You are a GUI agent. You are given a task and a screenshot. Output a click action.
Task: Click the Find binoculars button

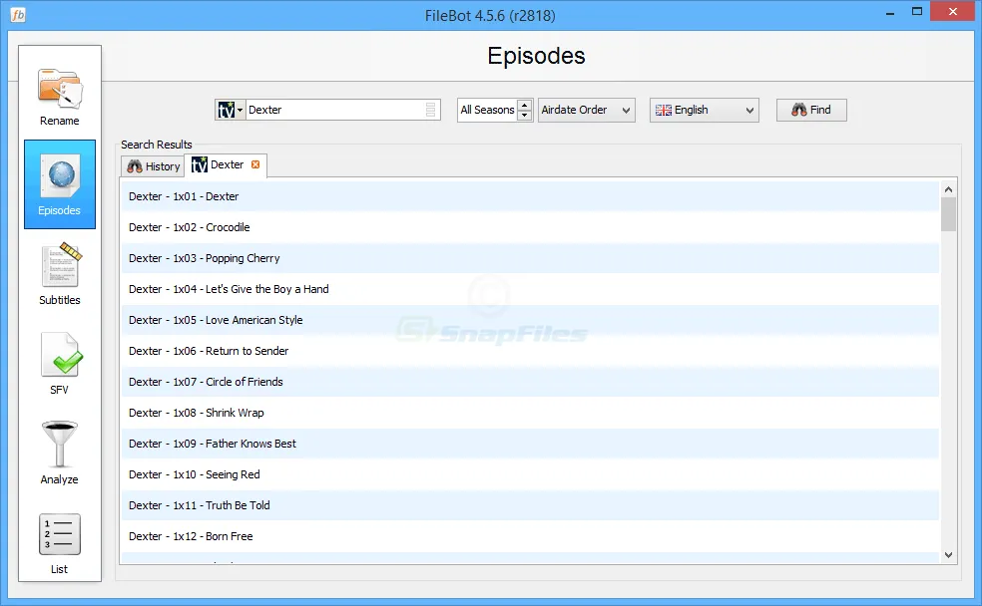pos(811,110)
